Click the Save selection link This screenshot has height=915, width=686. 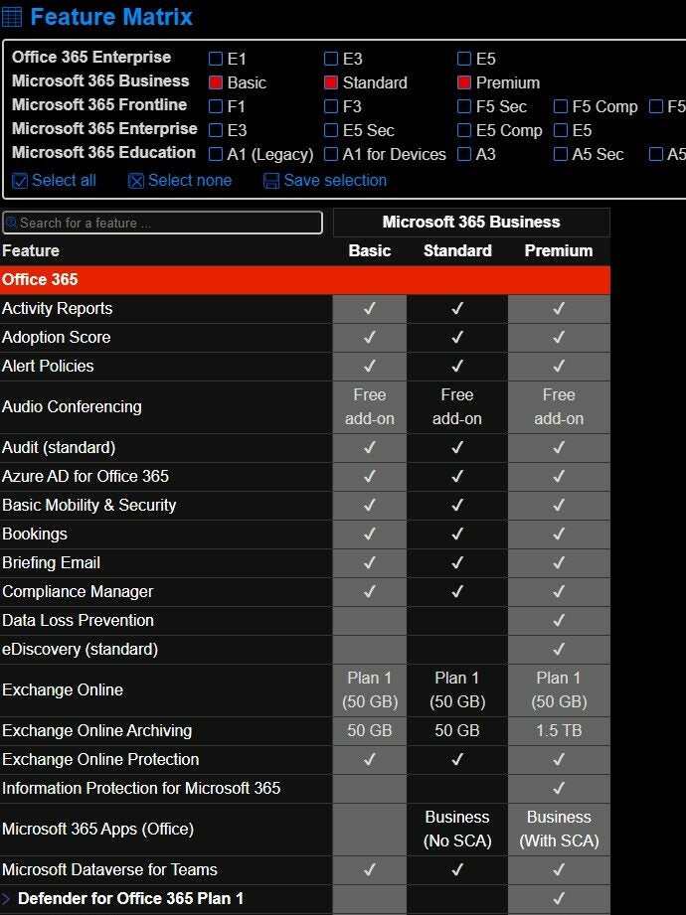(x=335, y=180)
